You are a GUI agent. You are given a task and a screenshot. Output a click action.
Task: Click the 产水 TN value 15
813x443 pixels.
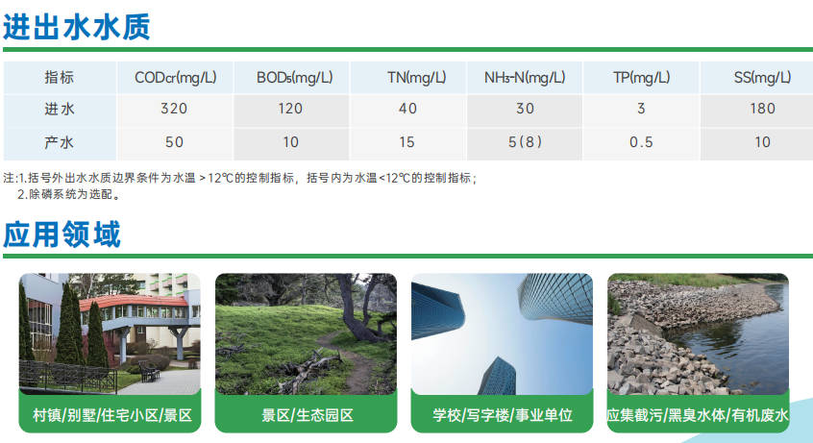tap(407, 142)
